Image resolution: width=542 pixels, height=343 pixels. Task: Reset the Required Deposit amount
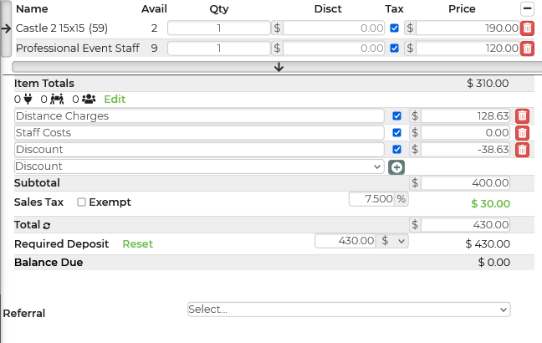(x=137, y=244)
